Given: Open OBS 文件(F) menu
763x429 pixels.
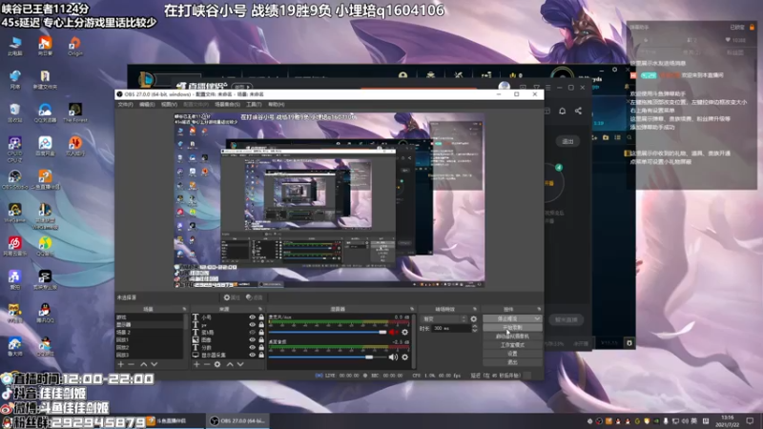Looking at the screenshot, I should 125,105.
